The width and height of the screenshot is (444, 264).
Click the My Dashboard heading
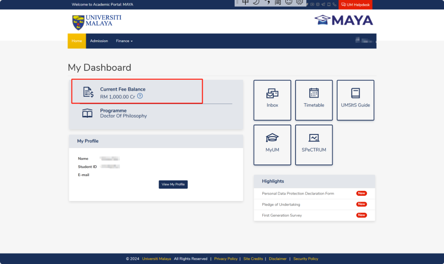[x=99, y=67]
